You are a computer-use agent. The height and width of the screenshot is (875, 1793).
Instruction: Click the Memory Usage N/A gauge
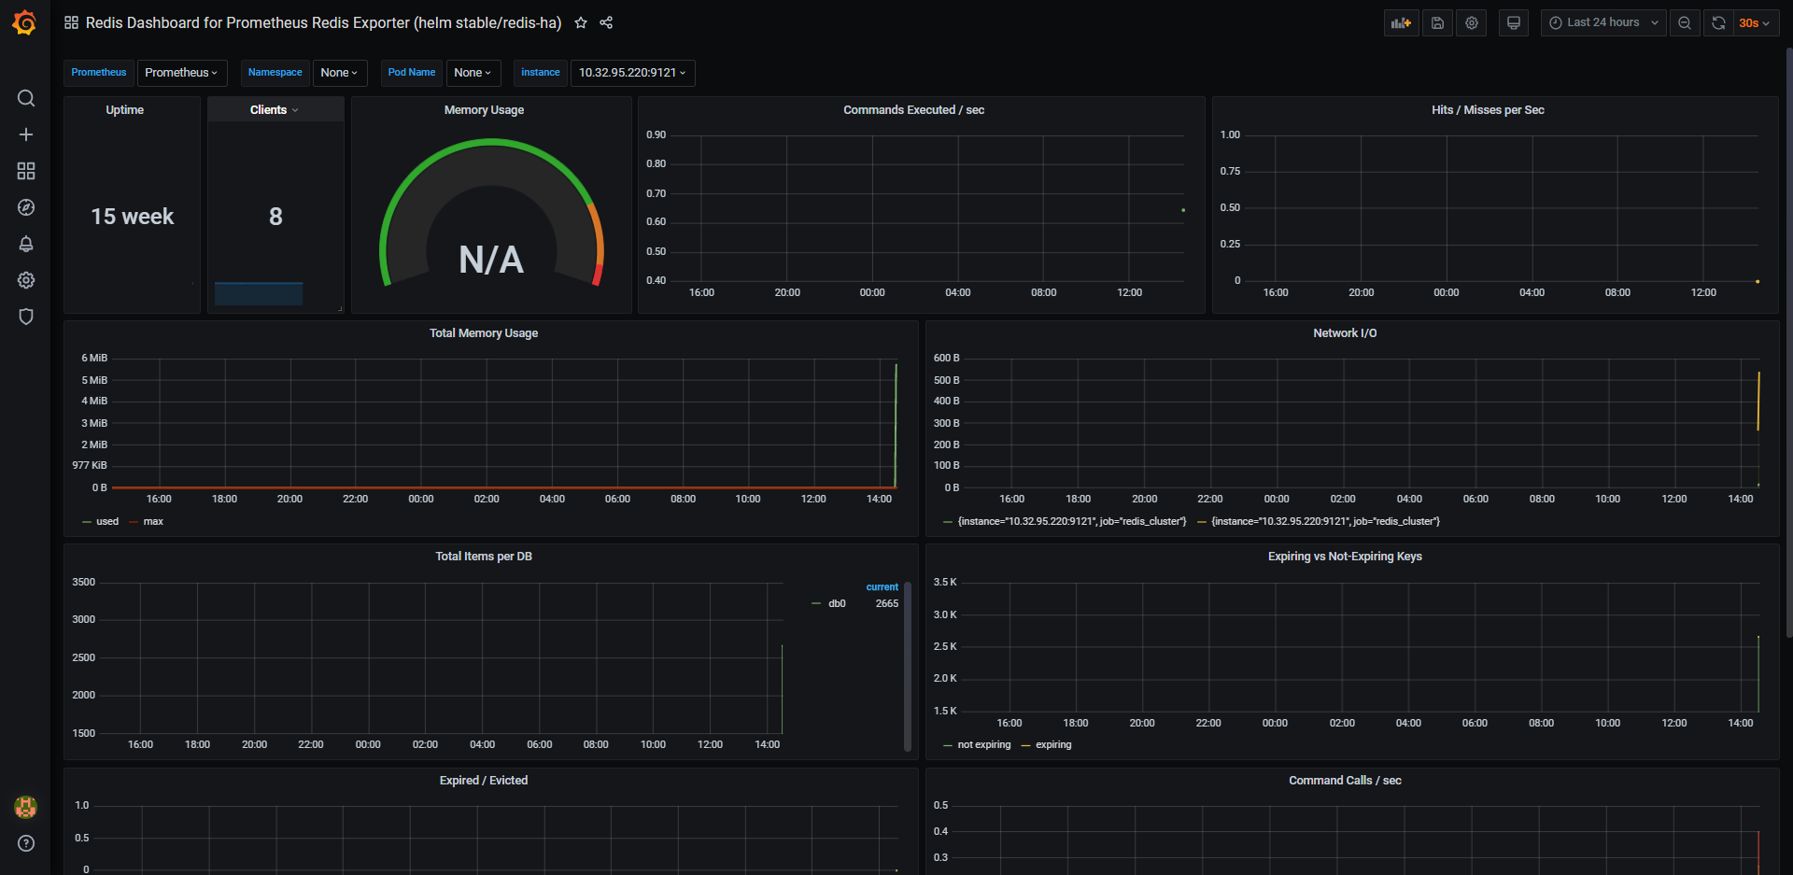[x=491, y=215]
